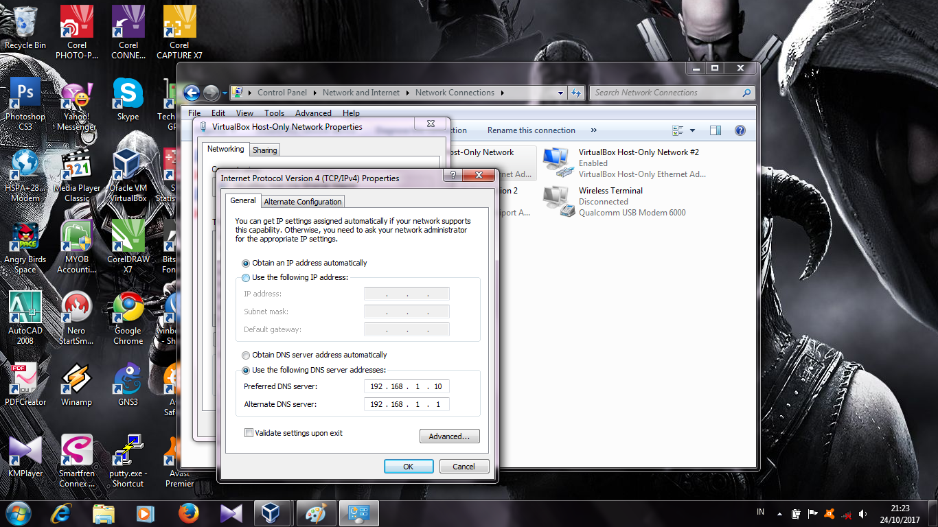Switch to the General tab
Viewport: 938px width, 527px height.
point(243,200)
